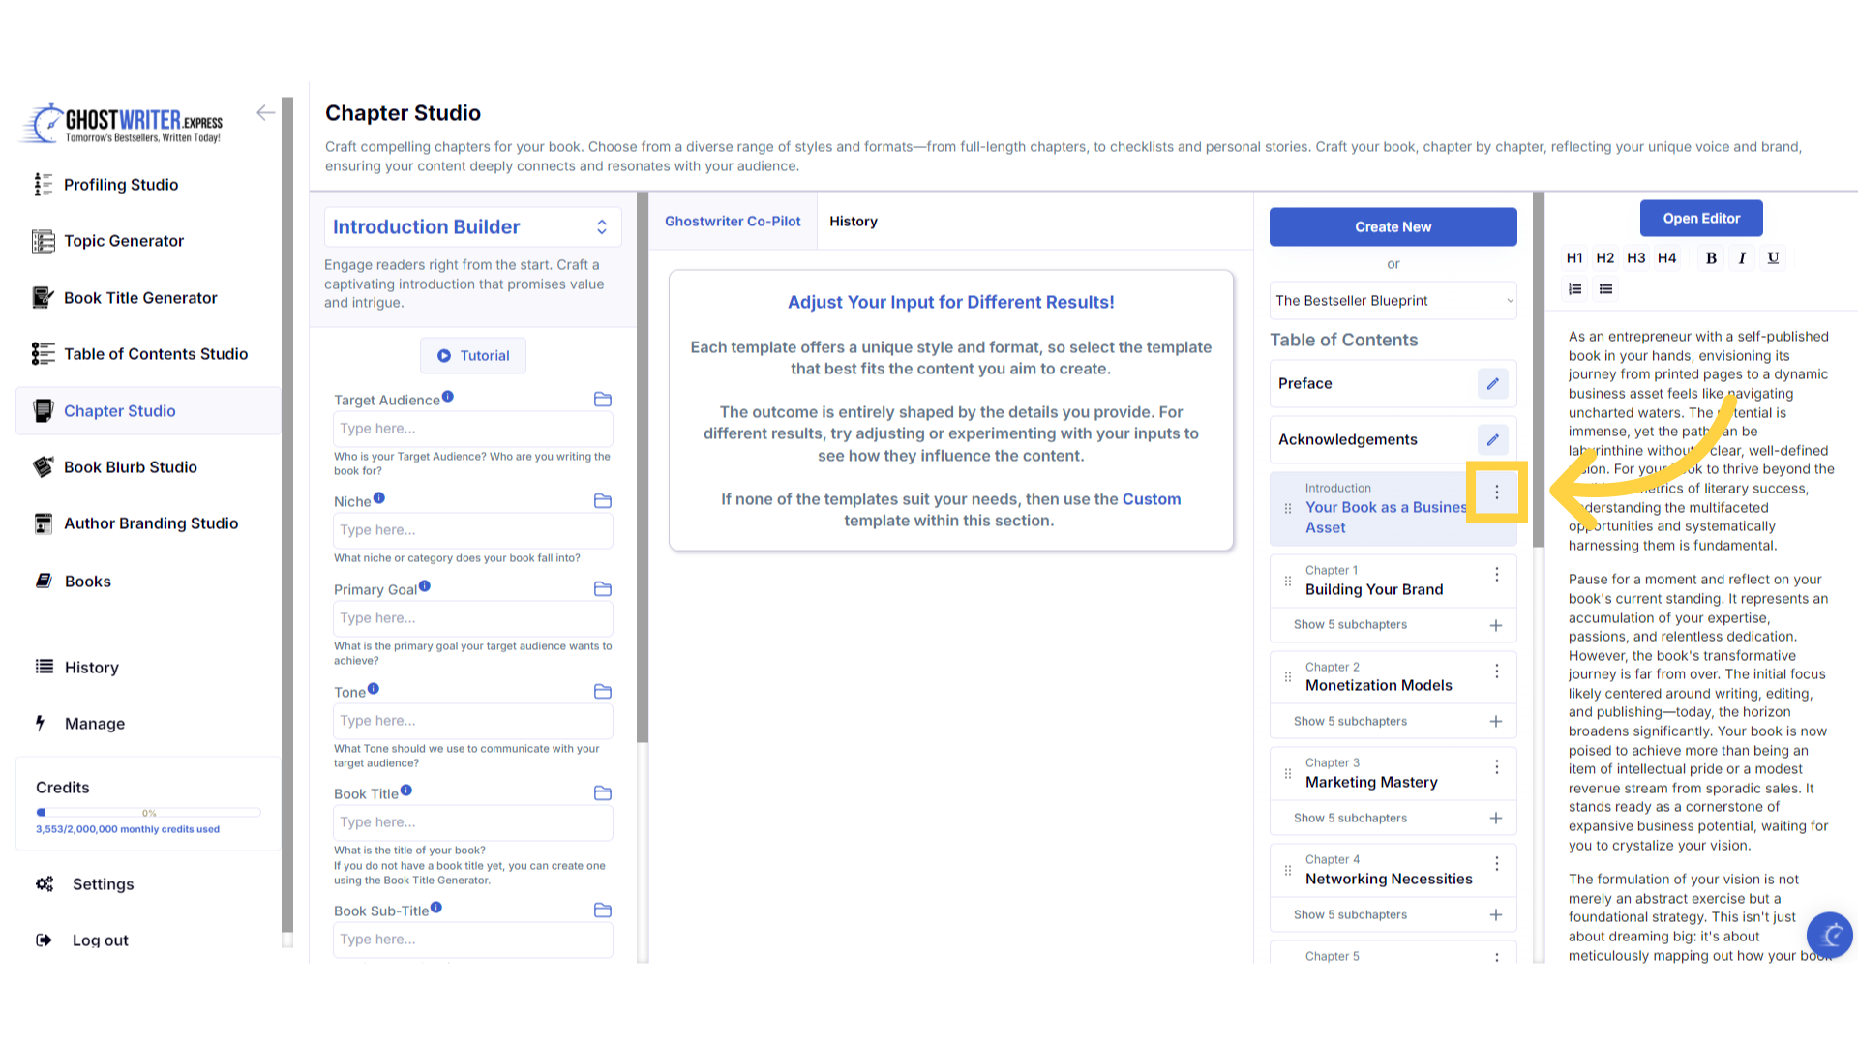
Task: Click info icon beside Niche label
Action: click(x=379, y=498)
